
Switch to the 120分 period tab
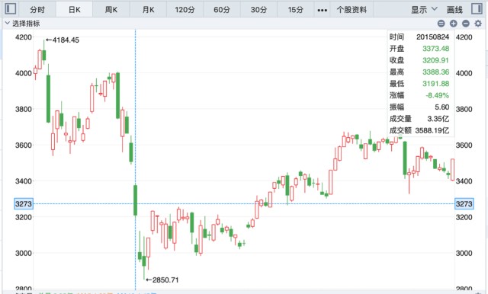point(185,10)
